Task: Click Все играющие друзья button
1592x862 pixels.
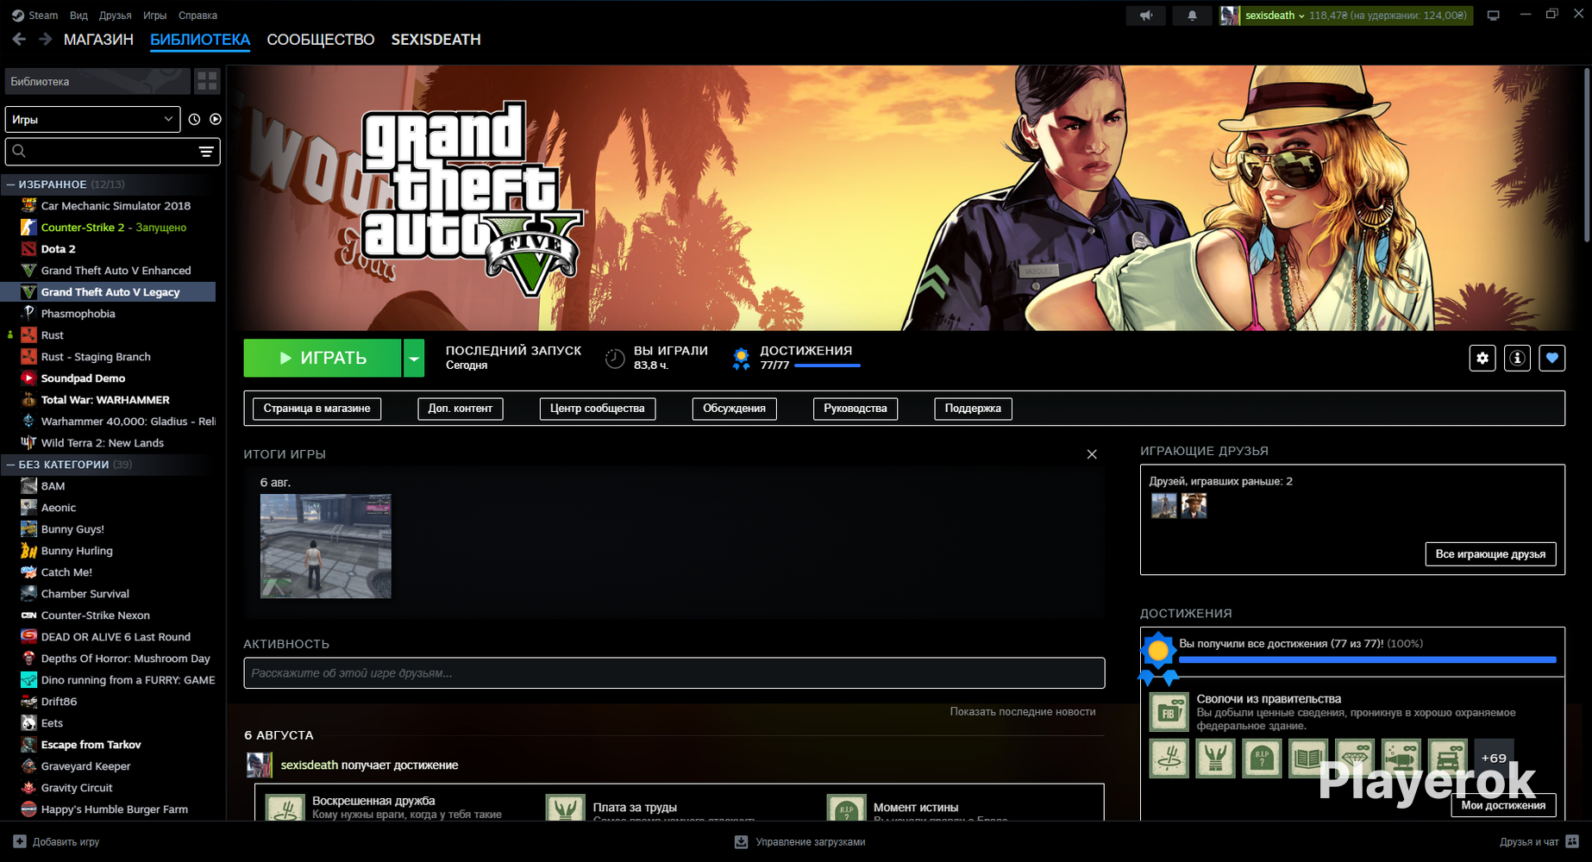Action: click(x=1490, y=554)
